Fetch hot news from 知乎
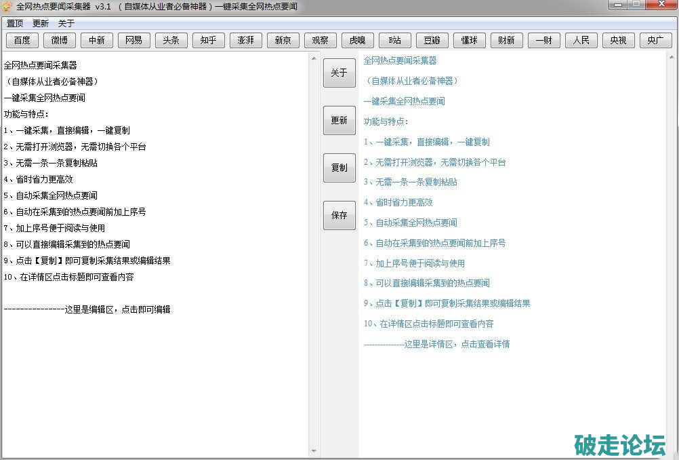Screen dimensions: 679x460 tap(209, 40)
